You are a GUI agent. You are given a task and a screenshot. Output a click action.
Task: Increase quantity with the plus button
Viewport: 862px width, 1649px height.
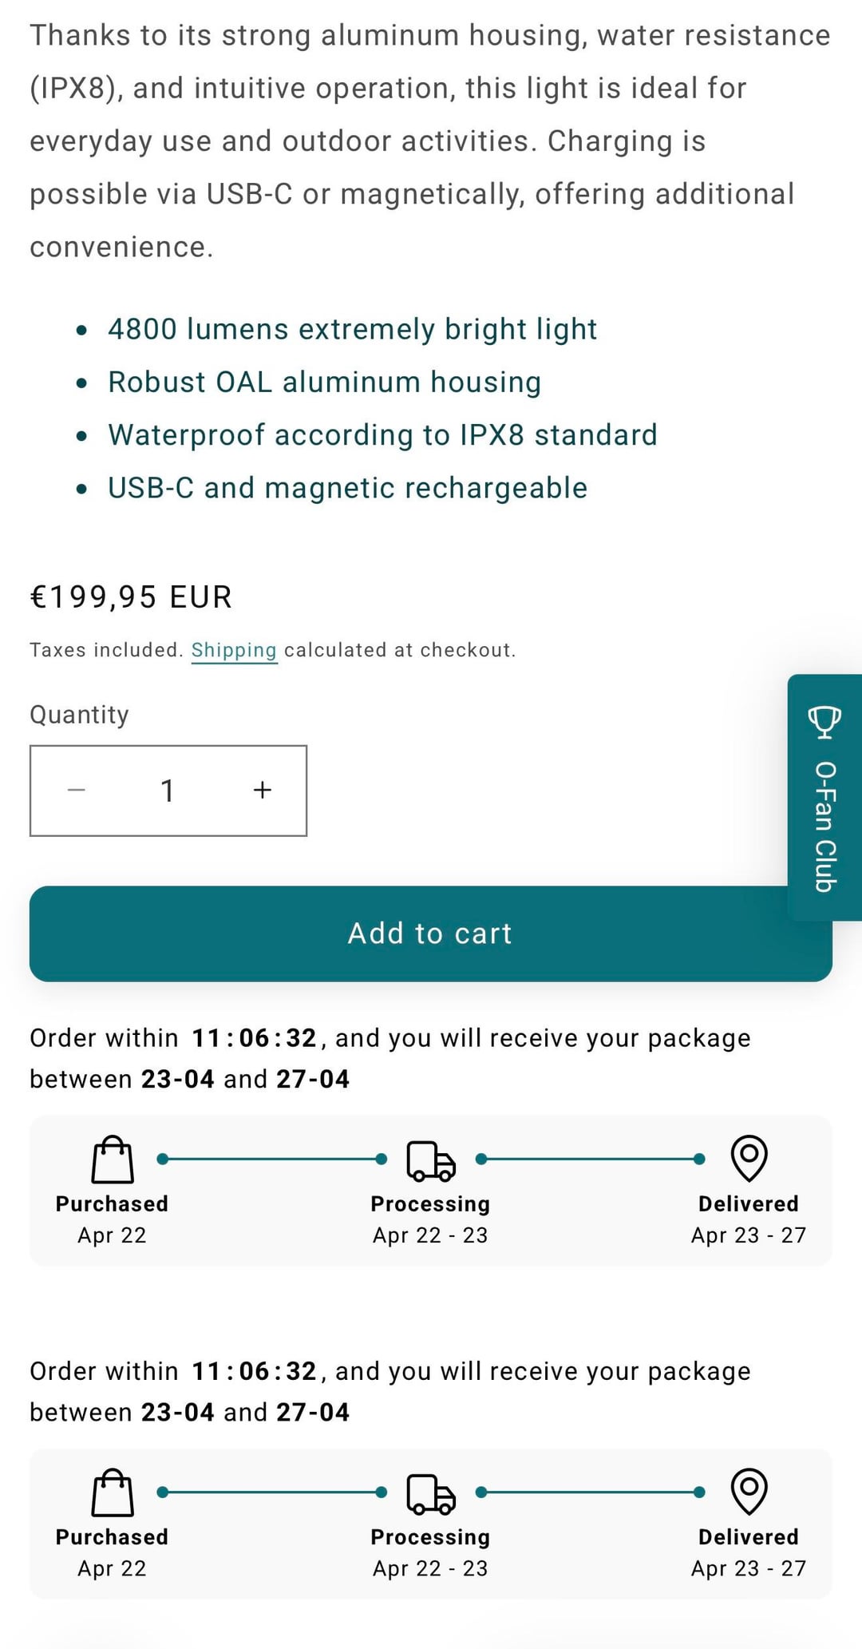tap(262, 791)
